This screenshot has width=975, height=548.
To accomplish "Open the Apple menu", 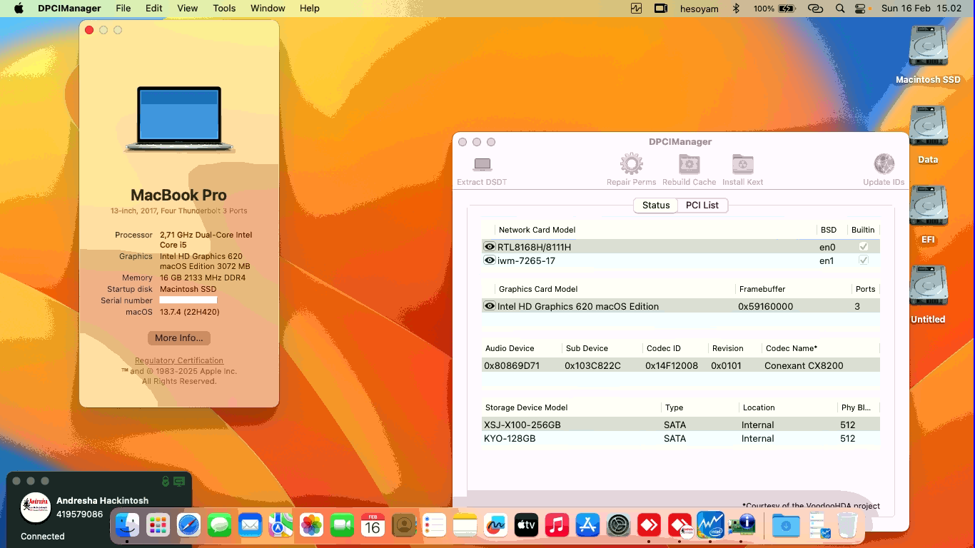I will (x=19, y=8).
